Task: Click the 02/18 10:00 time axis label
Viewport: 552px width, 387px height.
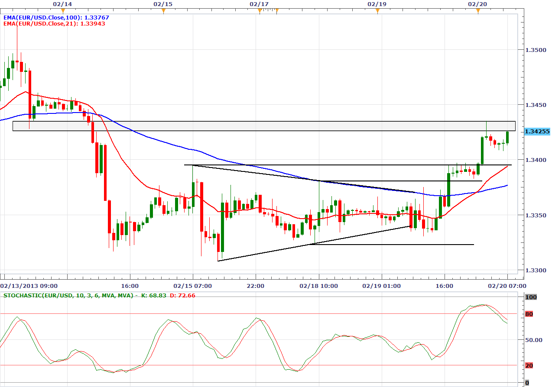Action: [x=319, y=286]
